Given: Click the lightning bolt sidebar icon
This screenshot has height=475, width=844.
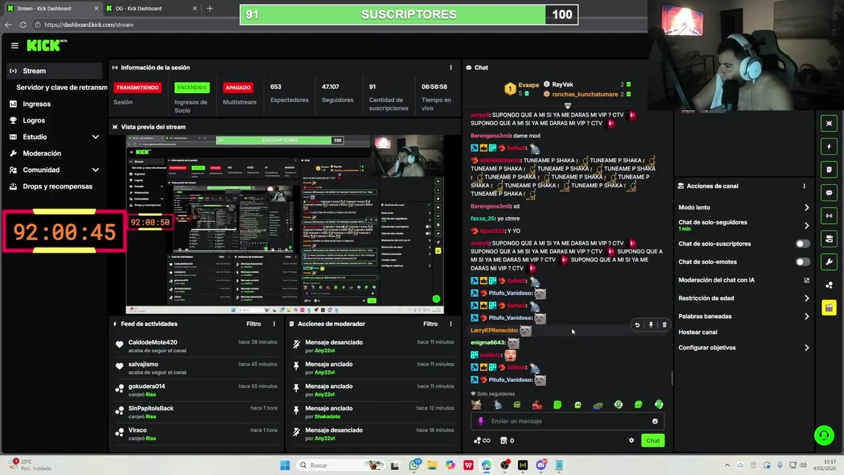Looking at the screenshot, I should (x=829, y=146).
